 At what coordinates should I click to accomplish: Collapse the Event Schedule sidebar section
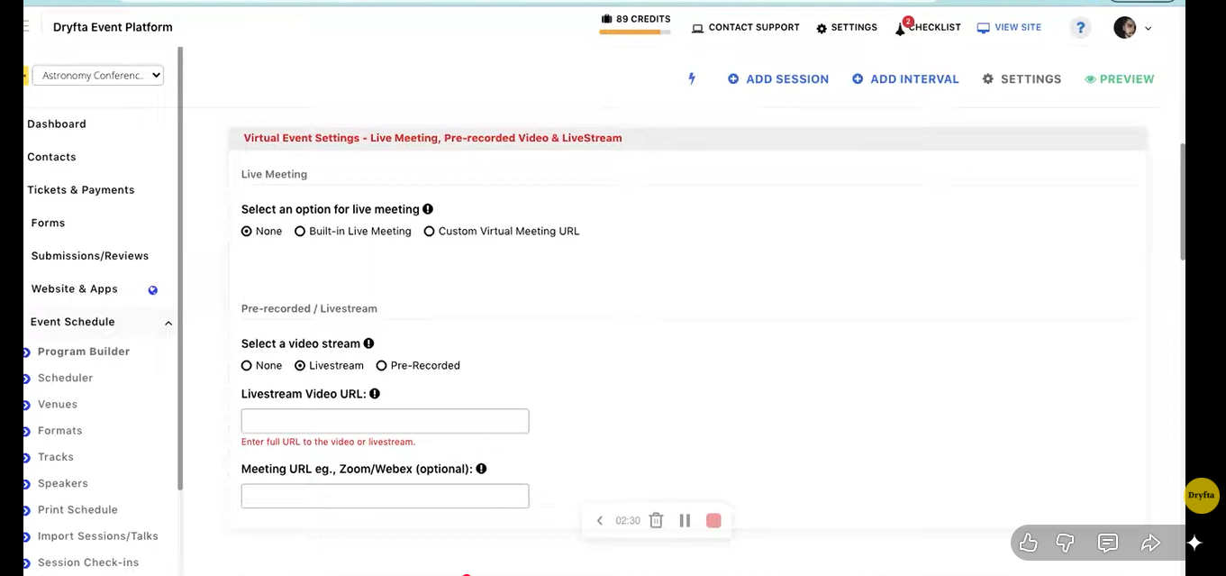[168, 323]
